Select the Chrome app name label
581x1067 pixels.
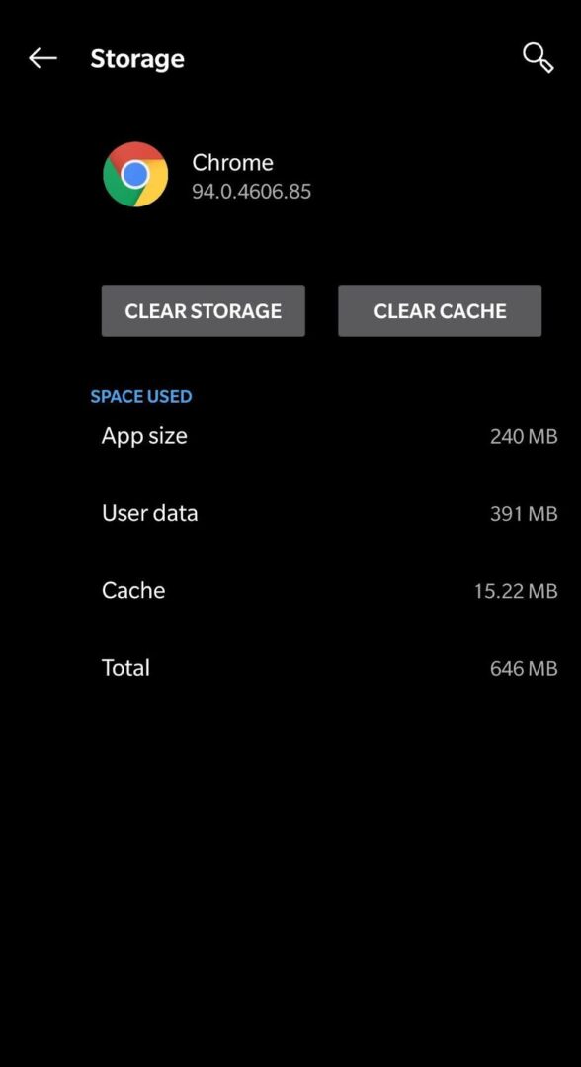tap(233, 162)
